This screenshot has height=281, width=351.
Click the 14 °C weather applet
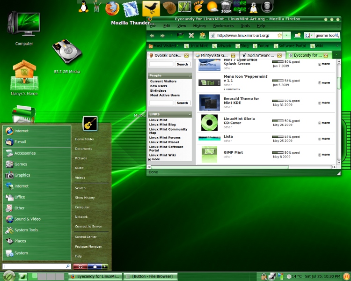294,276
